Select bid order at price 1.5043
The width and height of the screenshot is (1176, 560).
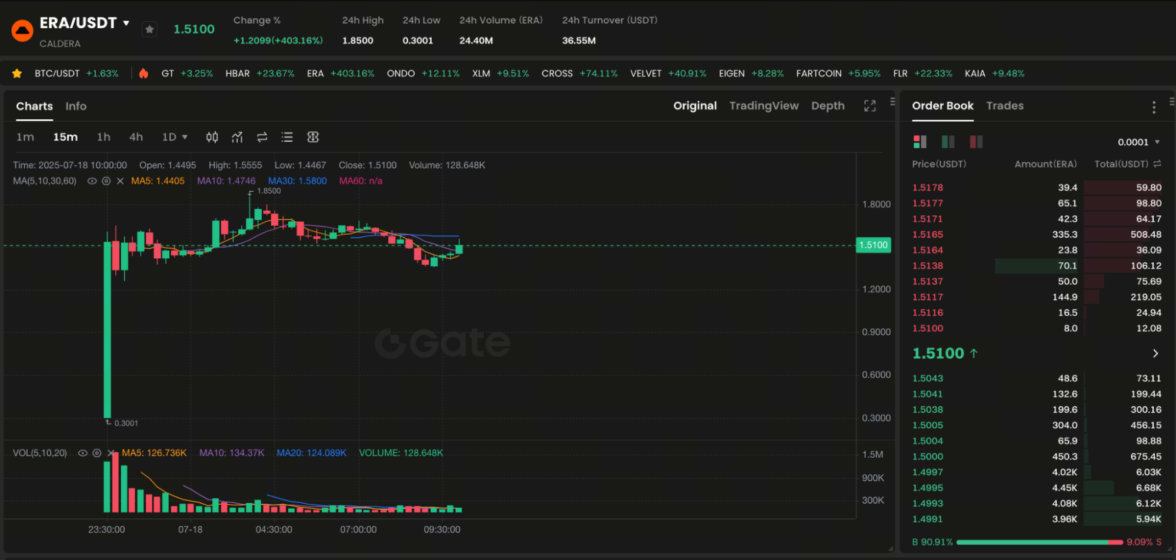click(1037, 378)
